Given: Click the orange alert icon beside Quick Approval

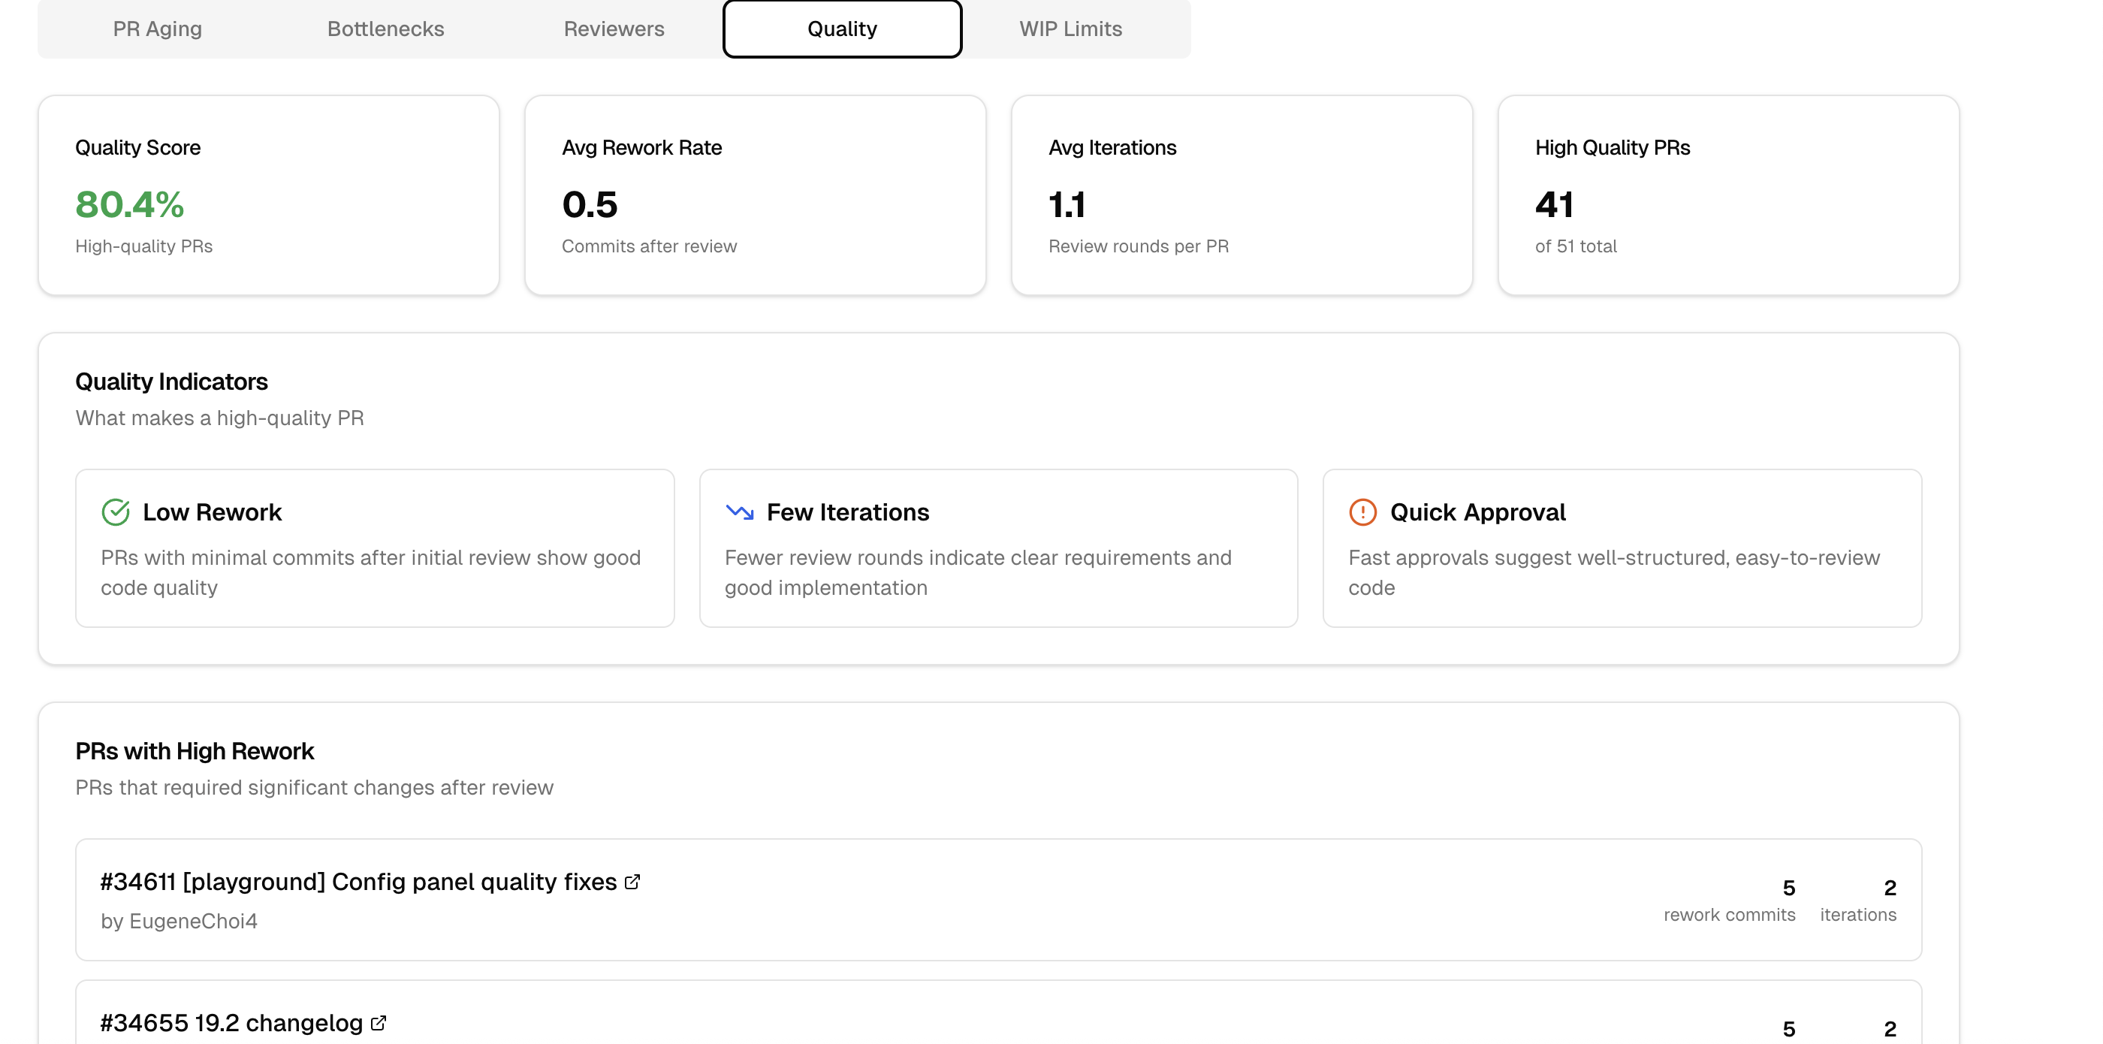Looking at the screenshot, I should pos(1362,511).
